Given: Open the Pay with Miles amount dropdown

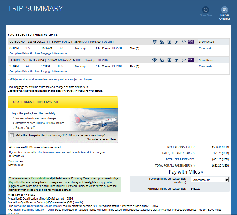Looking at the screenshot, I should click(209, 180).
